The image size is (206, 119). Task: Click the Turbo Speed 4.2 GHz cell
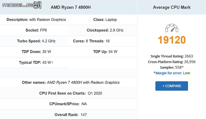pyautogui.click(x=34, y=41)
